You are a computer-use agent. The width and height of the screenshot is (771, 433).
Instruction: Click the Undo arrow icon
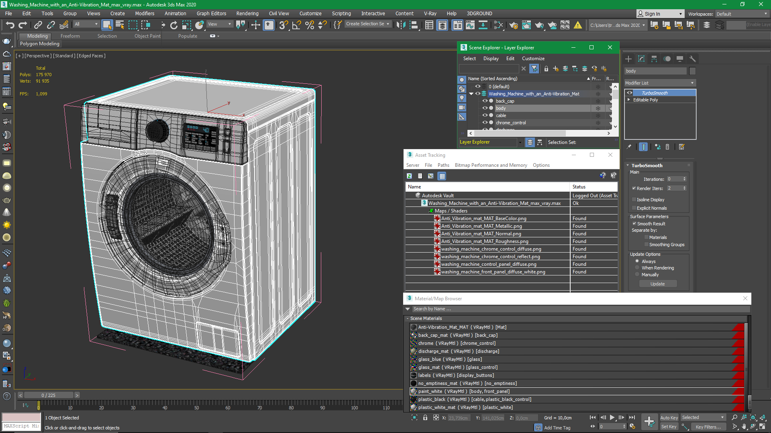point(10,25)
